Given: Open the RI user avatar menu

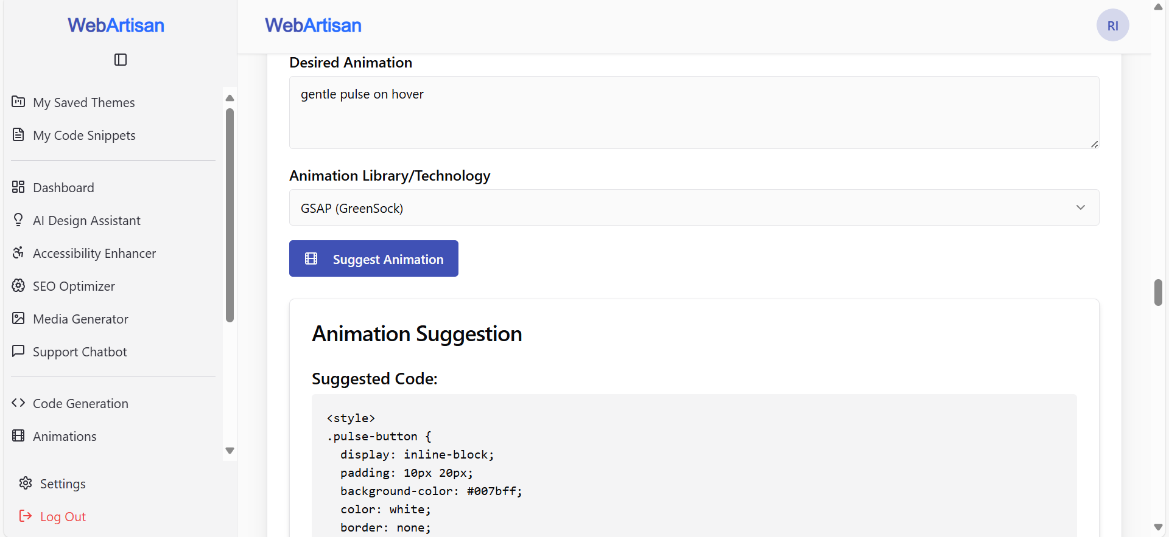Looking at the screenshot, I should pyautogui.click(x=1112, y=26).
